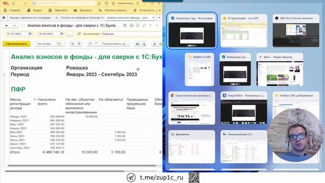Image resolution: width=325 pixels, height=183 pixels.
Task: Switch to Анализ зарплаты по сотрудникам tab
Action: pyautogui.click(x=30, y=18)
